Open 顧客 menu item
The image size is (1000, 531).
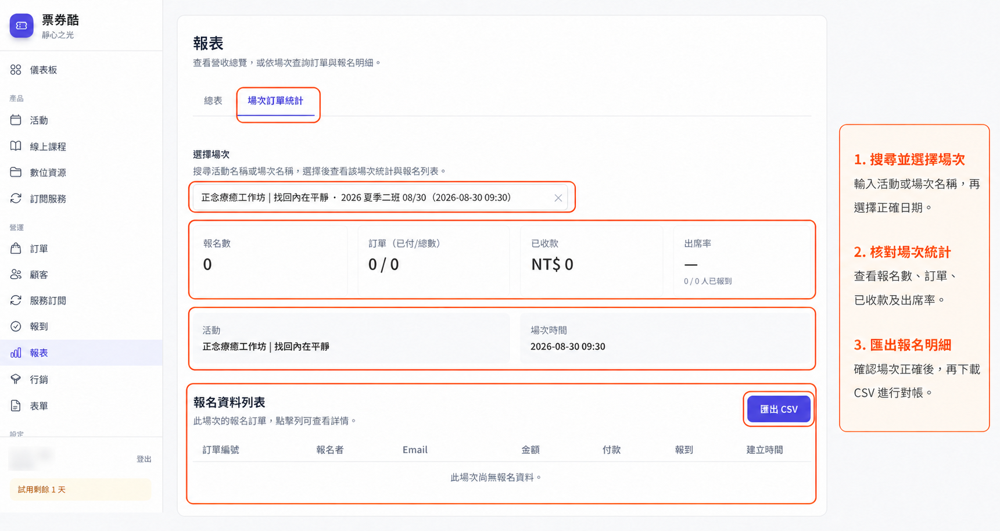81,274
